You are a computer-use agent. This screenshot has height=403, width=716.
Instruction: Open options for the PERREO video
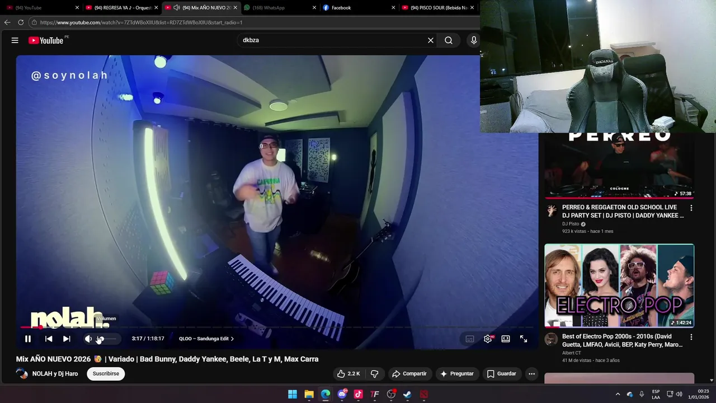pyautogui.click(x=691, y=208)
